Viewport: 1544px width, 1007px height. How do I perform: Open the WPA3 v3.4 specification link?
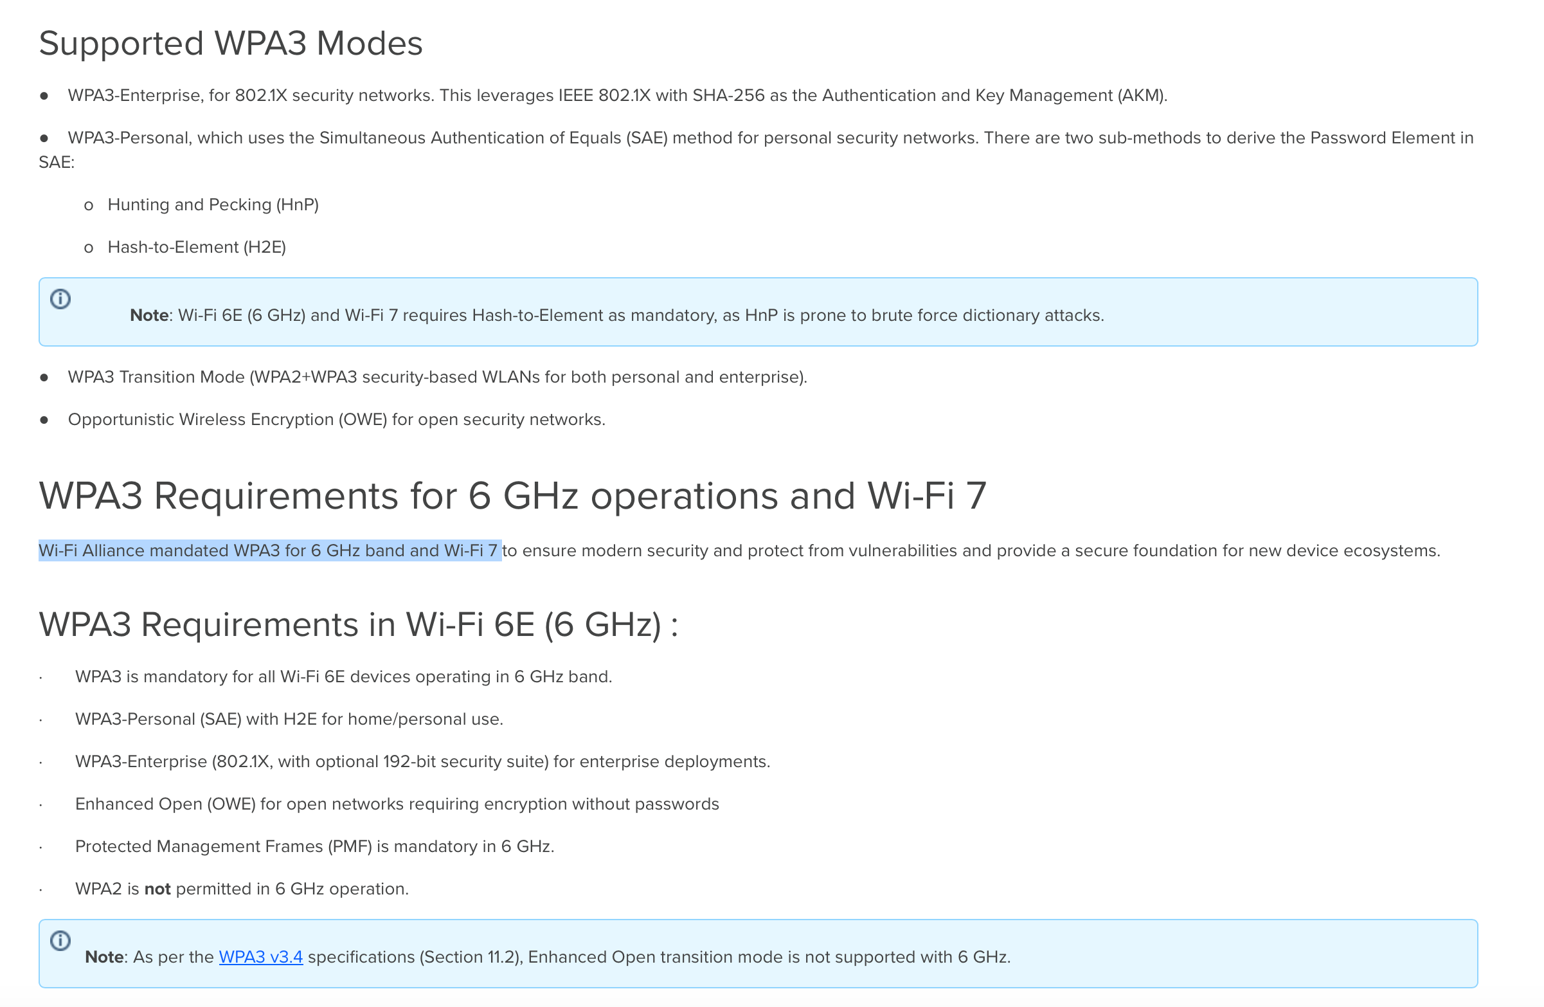[x=261, y=957]
